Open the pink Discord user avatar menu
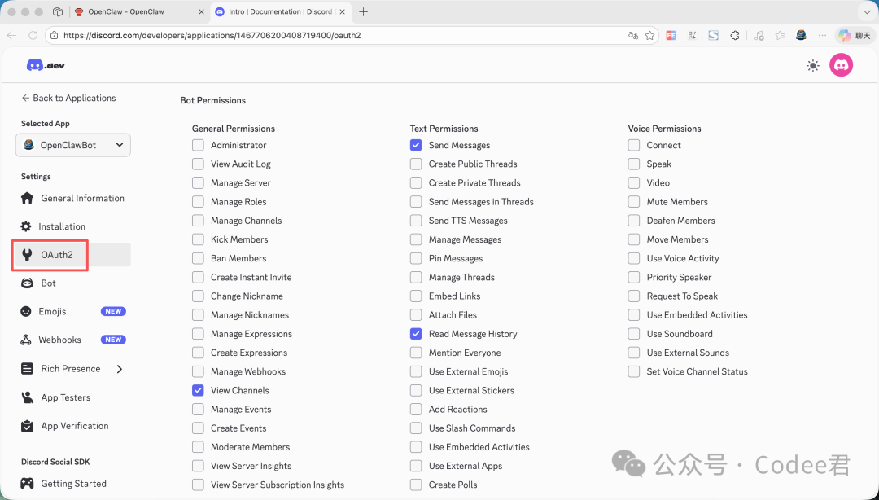This screenshot has height=500, width=879. 841,65
